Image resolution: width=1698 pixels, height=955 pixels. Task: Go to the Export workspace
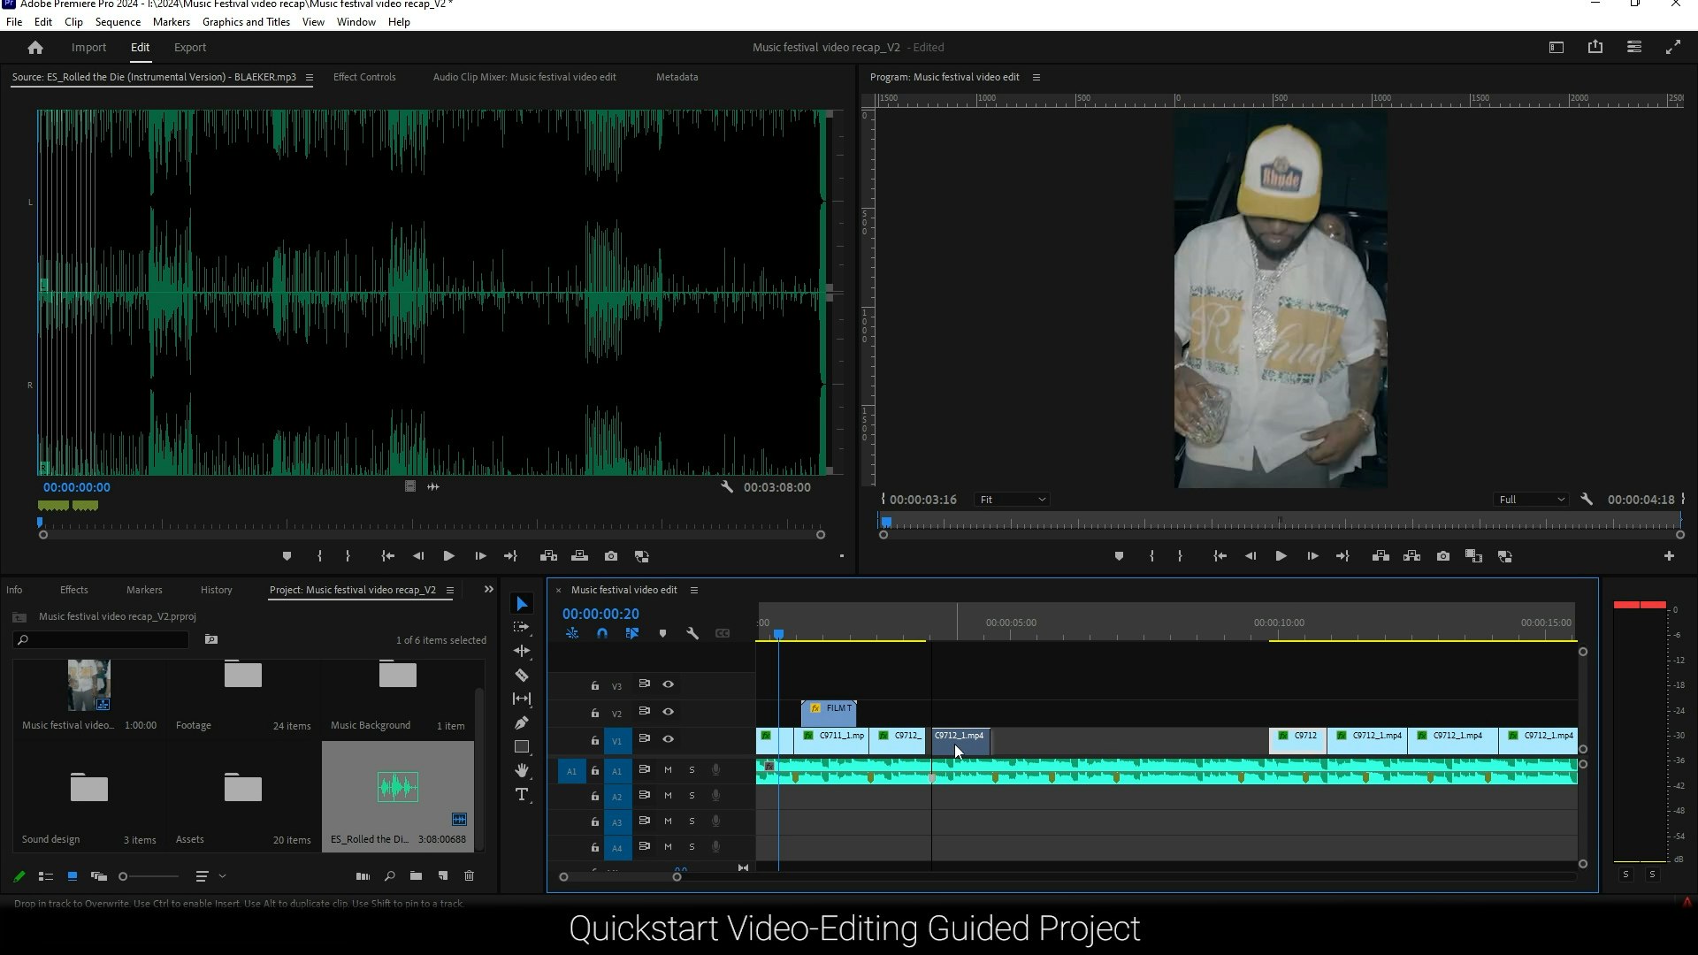click(x=190, y=48)
